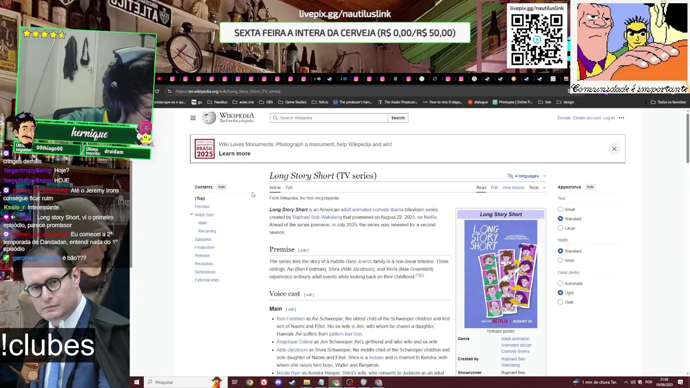Click the browser address bar URL

coord(227,91)
